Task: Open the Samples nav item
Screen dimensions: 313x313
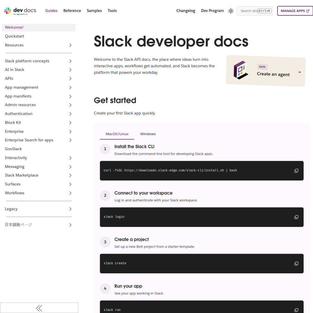Action: coord(94,11)
